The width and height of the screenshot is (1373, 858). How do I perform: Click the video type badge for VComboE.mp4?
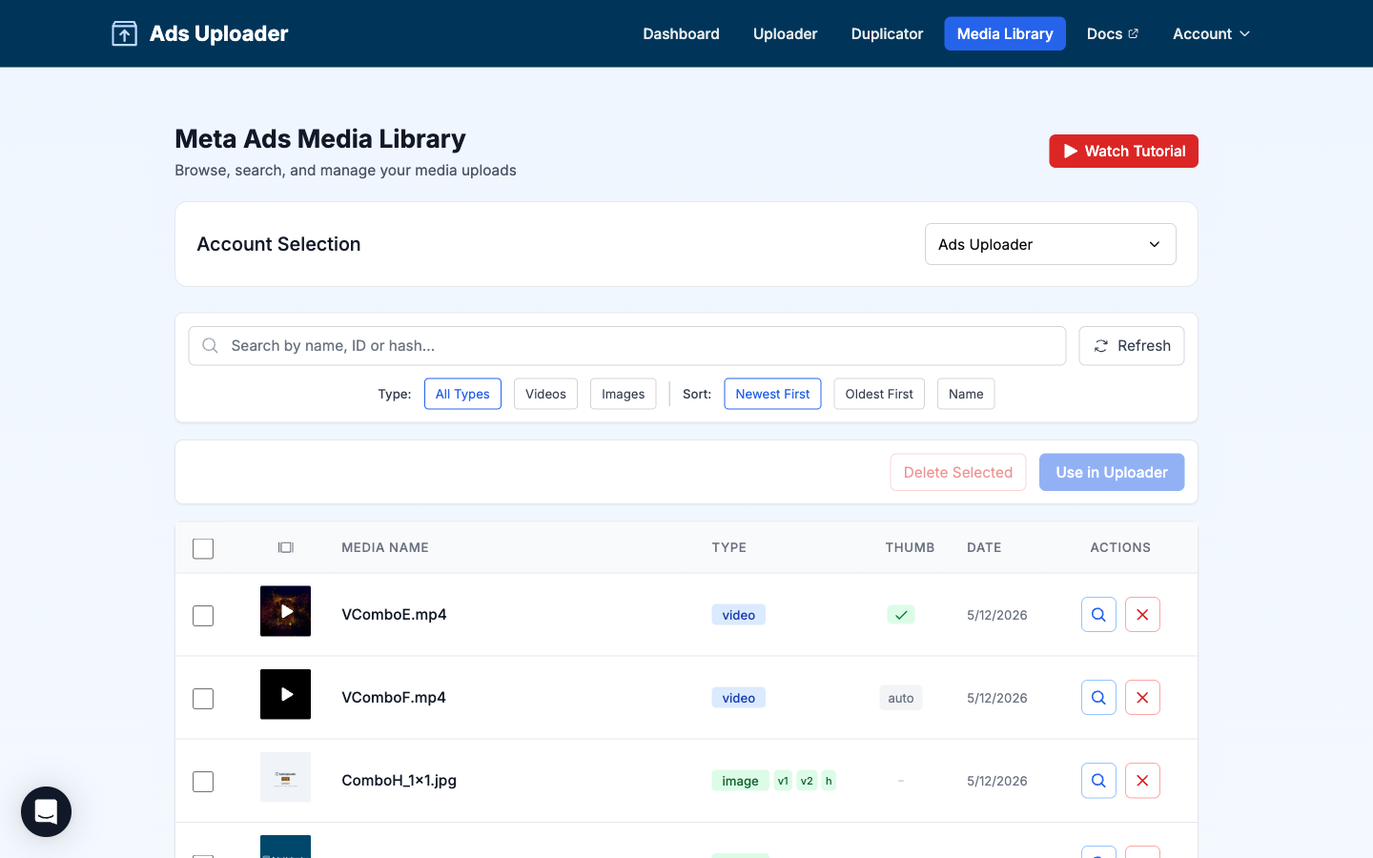pyautogui.click(x=738, y=615)
